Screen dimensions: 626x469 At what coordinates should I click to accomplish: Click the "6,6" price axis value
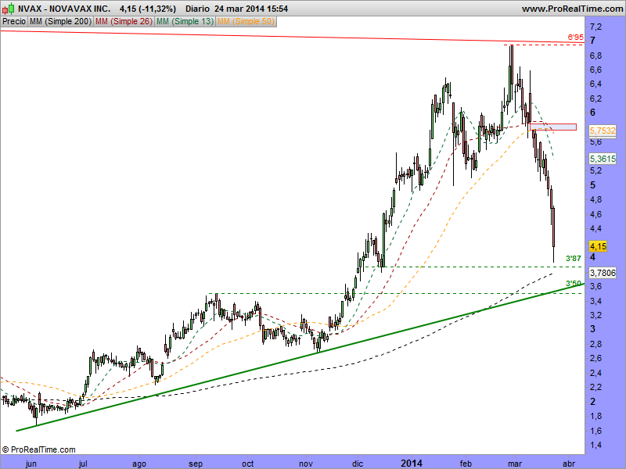pos(596,70)
